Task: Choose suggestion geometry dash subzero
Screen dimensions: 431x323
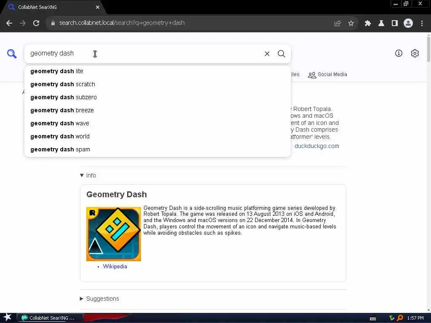Action: (x=157, y=97)
